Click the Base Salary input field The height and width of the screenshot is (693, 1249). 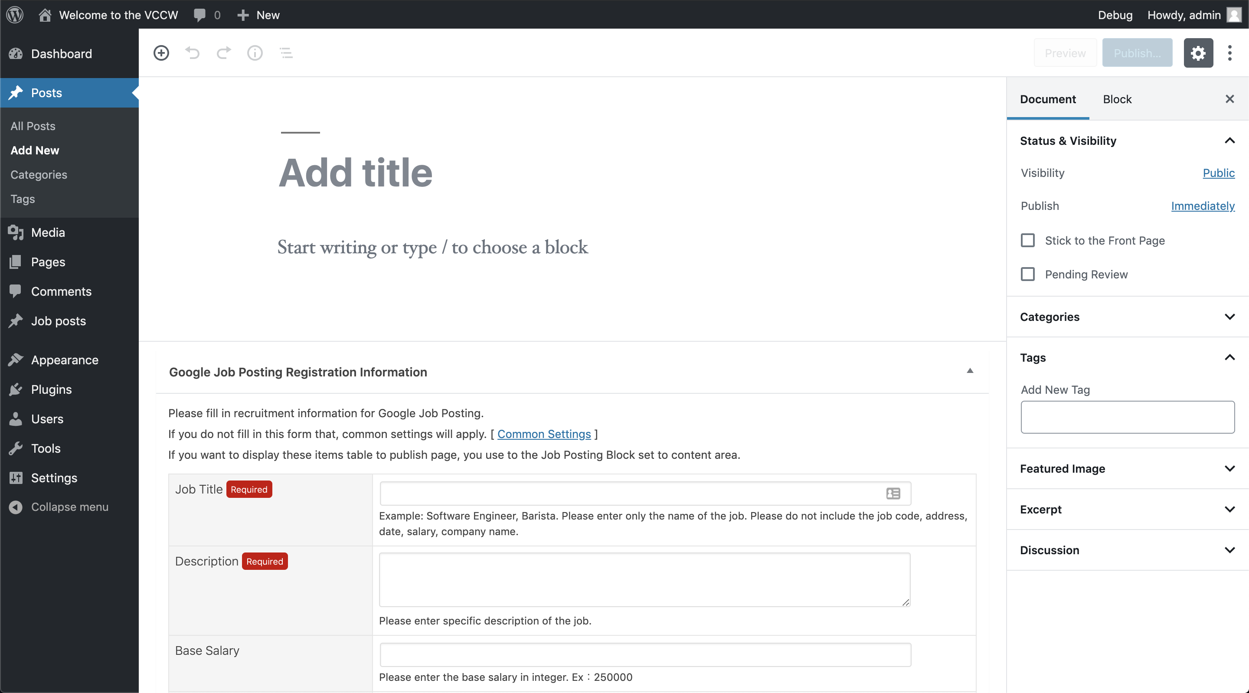coord(644,651)
